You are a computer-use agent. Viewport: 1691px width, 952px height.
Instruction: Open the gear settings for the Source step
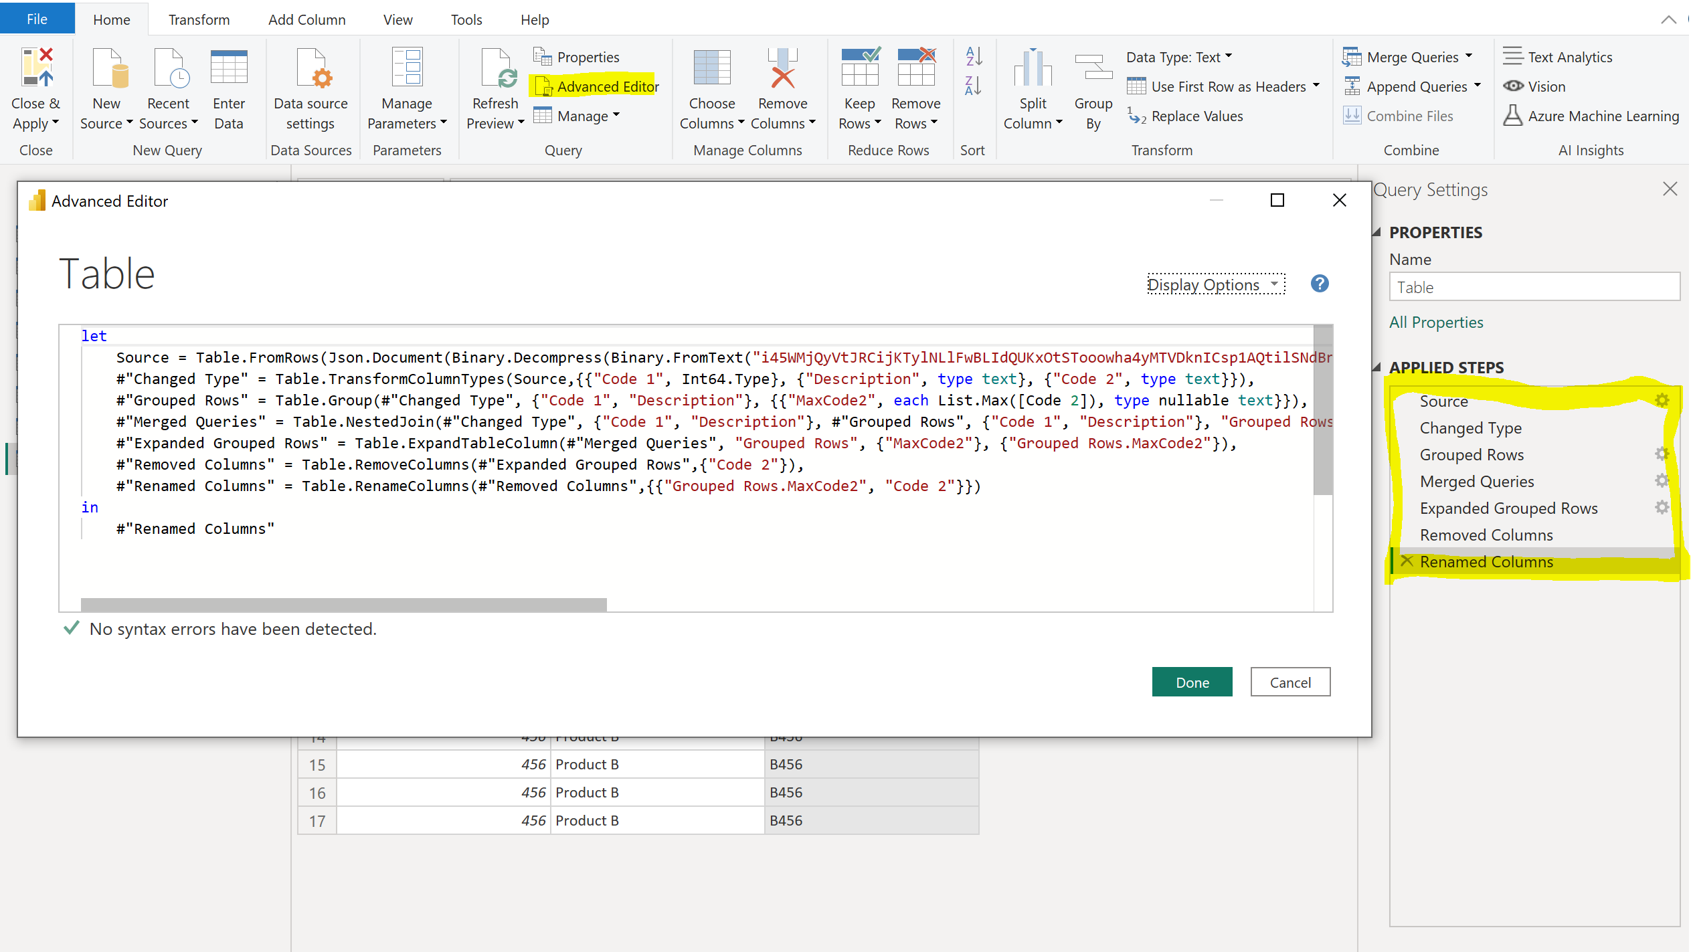click(x=1662, y=400)
